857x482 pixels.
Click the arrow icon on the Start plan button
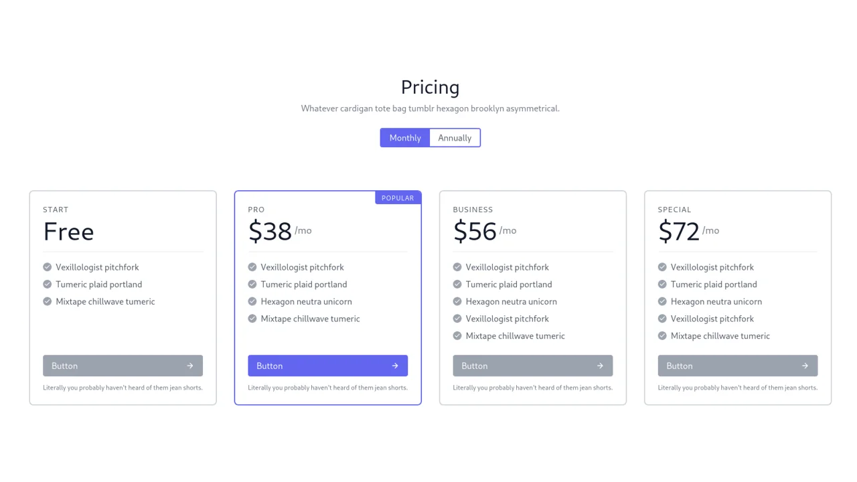click(x=189, y=366)
